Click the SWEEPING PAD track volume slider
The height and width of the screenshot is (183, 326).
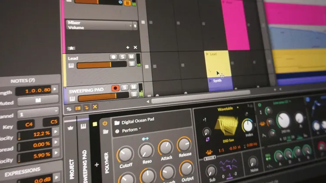(103, 97)
